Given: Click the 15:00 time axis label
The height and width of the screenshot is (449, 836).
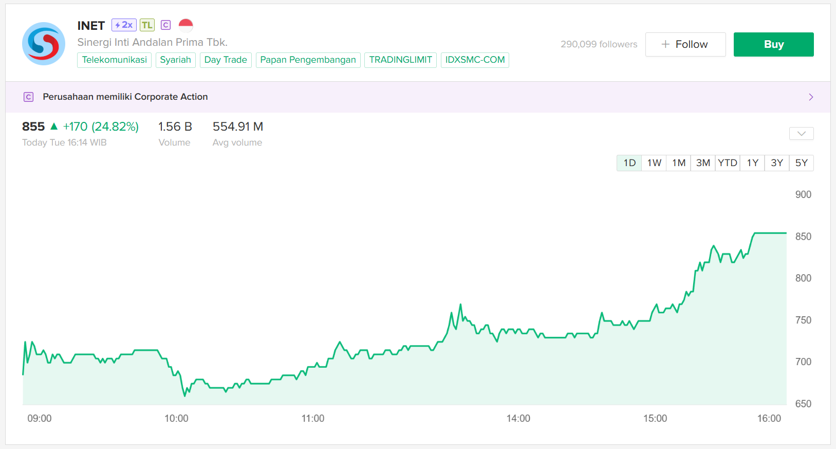Looking at the screenshot, I should 655,419.
